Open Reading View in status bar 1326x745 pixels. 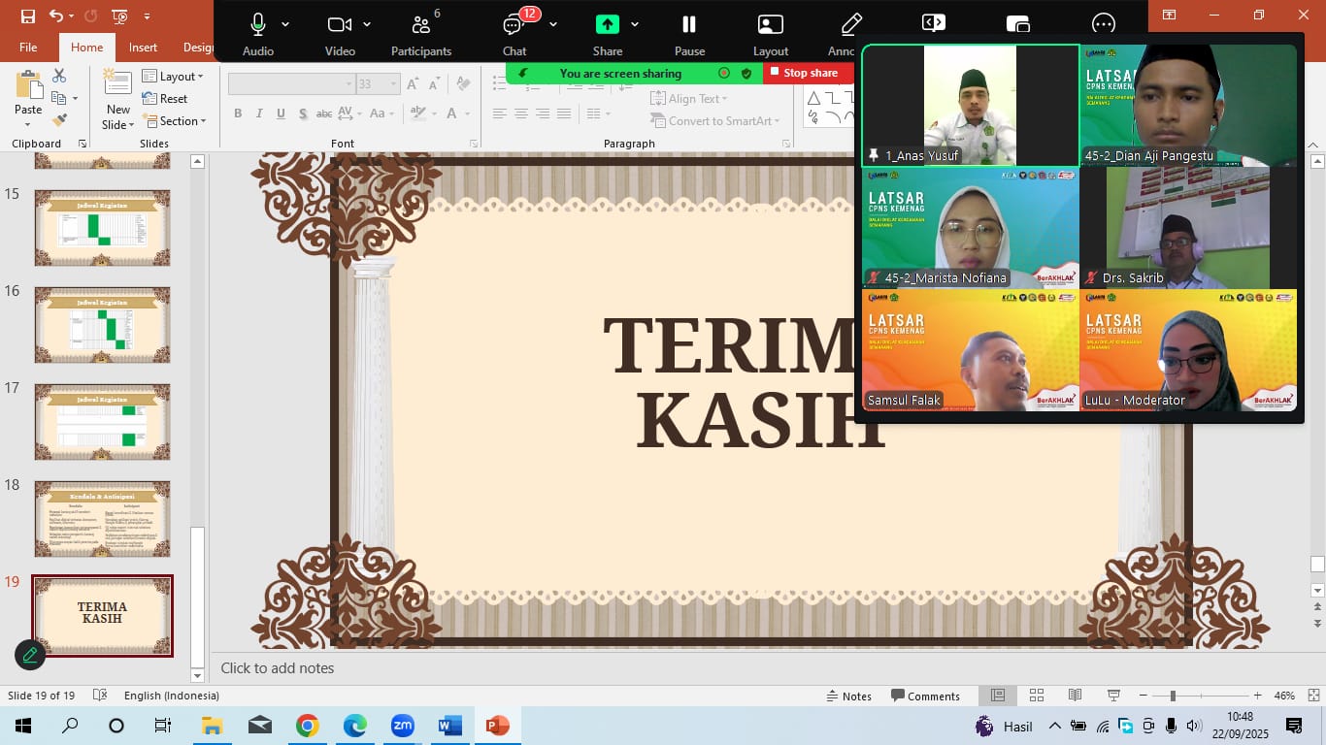[x=1075, y=696]
